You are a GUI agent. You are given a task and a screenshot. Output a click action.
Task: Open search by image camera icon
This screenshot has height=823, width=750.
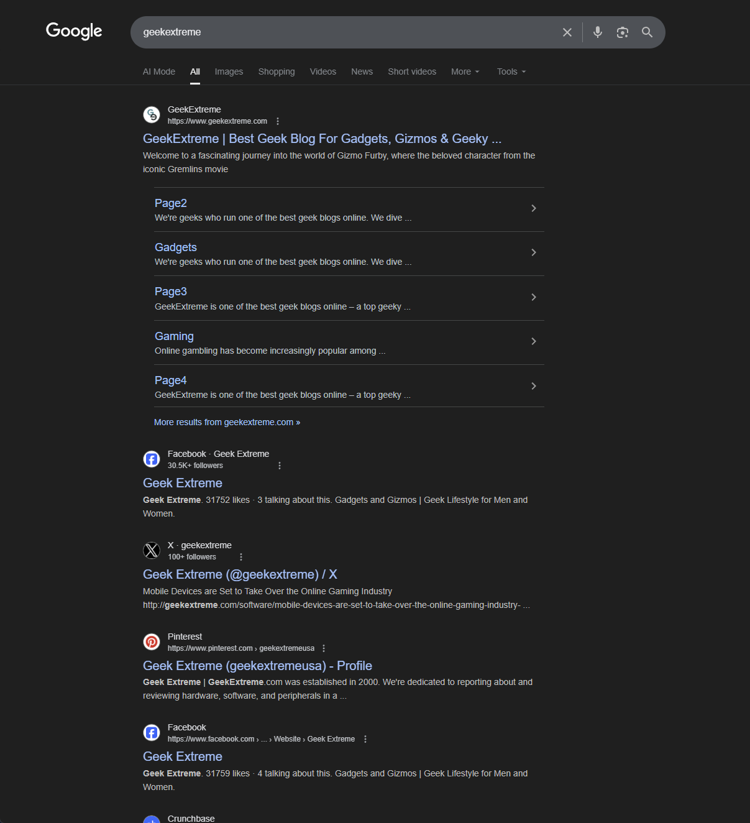(x=622, y=32)
